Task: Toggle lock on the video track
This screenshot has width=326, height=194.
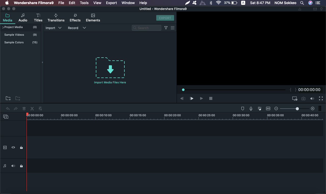Action: pos(21,147)
